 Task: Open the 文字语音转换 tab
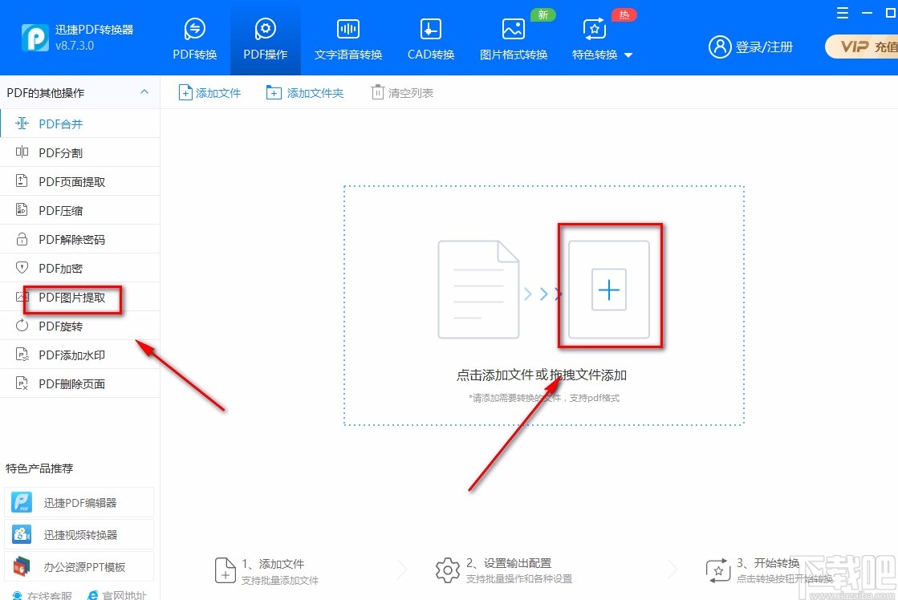click(x=347, y=39)
